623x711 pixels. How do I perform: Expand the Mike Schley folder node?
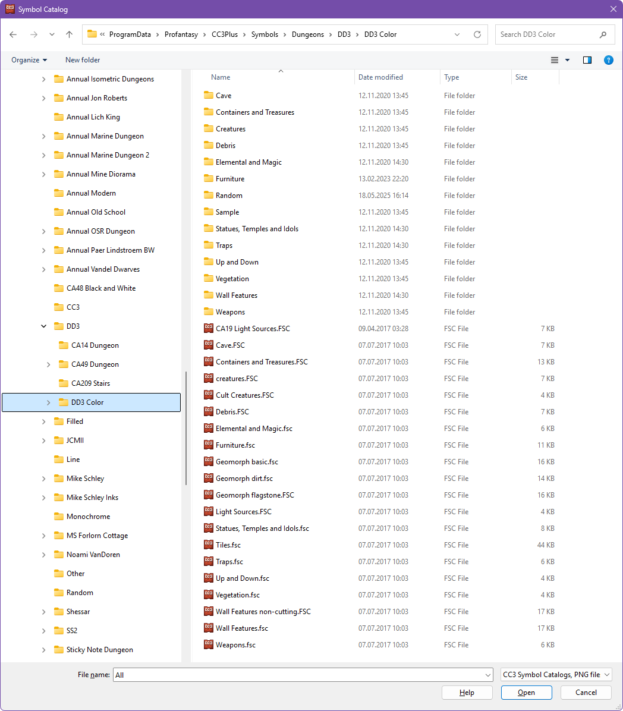click(43, 479)
